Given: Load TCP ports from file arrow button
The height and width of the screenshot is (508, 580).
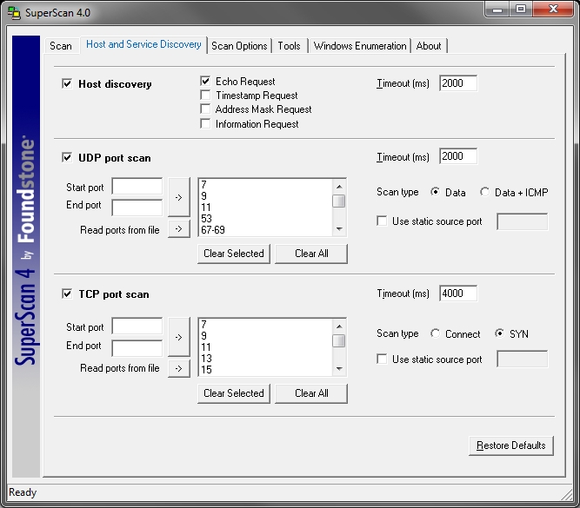Looking at the screenshot, I should [179, 368].
